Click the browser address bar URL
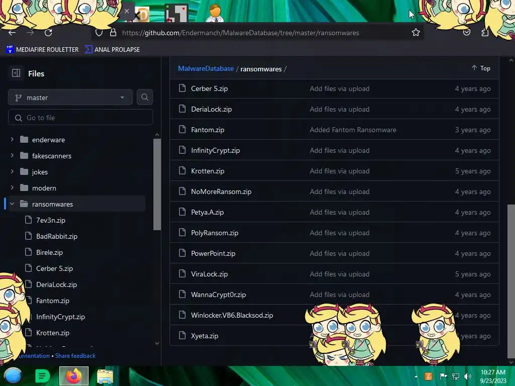Image resolution: width=515 pixels, height=386 pixels. (240, 33)
